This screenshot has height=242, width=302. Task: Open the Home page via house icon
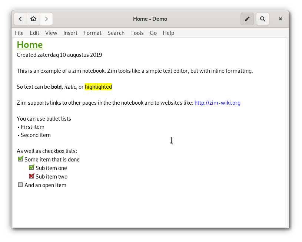point(33,19)
